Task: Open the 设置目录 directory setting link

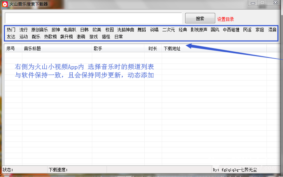Action: coord(225,19)
